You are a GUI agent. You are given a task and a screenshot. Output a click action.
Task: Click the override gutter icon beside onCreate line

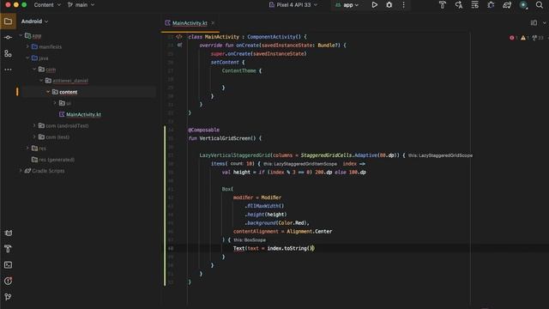[179, 45]
